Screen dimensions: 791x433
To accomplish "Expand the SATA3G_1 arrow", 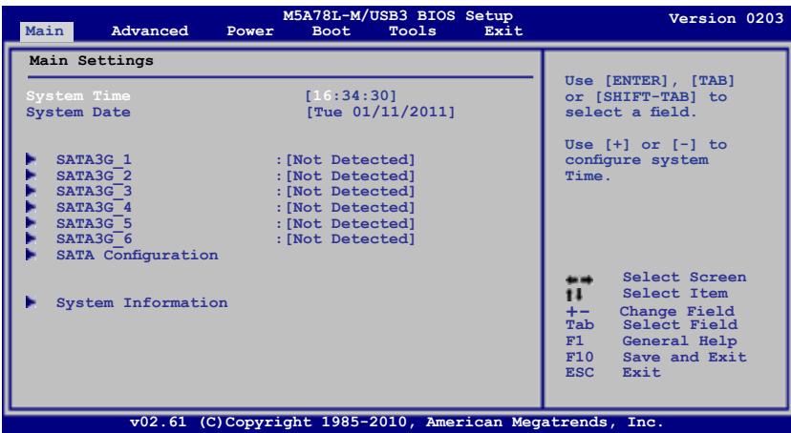I will [x=32, y=159].
